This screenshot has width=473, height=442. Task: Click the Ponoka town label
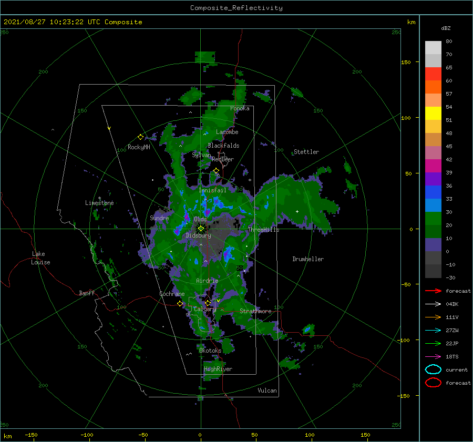coord(240,108)
